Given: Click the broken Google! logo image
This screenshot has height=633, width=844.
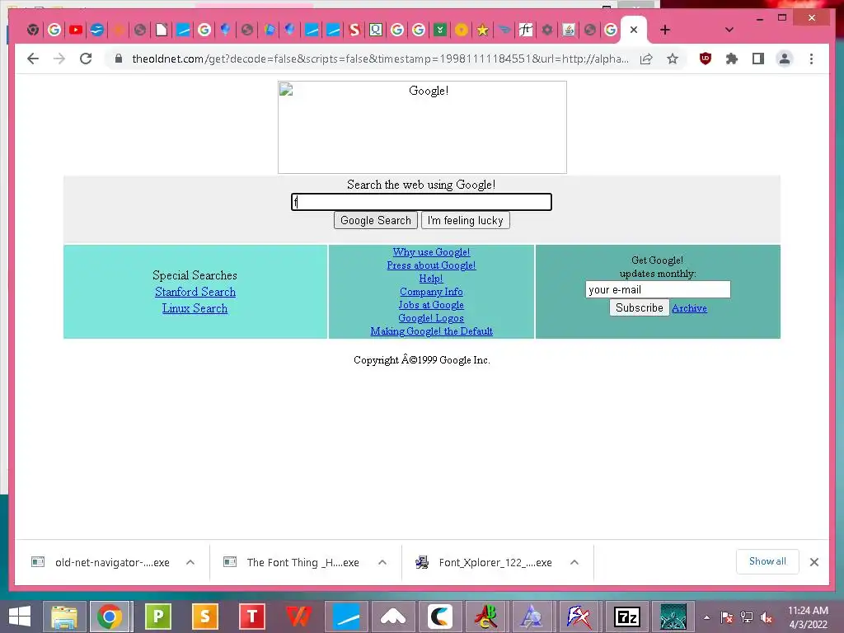Looking at the screenshot, I should pyautogui.click(x=422, y=127).
